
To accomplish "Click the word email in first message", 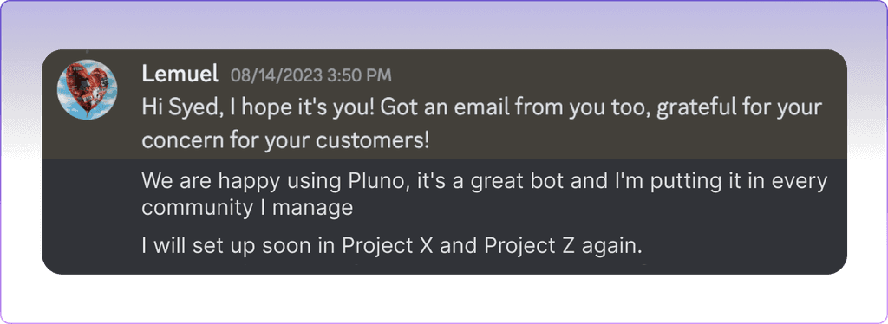I will (473, 108).
